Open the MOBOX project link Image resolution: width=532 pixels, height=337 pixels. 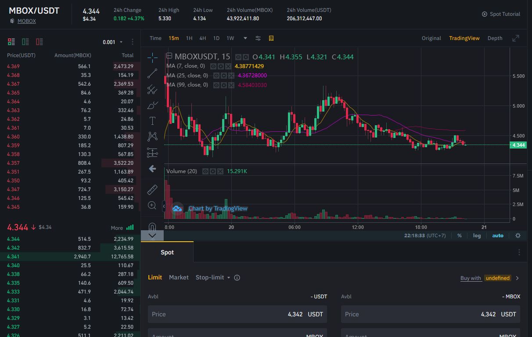(x=27, y=21)
